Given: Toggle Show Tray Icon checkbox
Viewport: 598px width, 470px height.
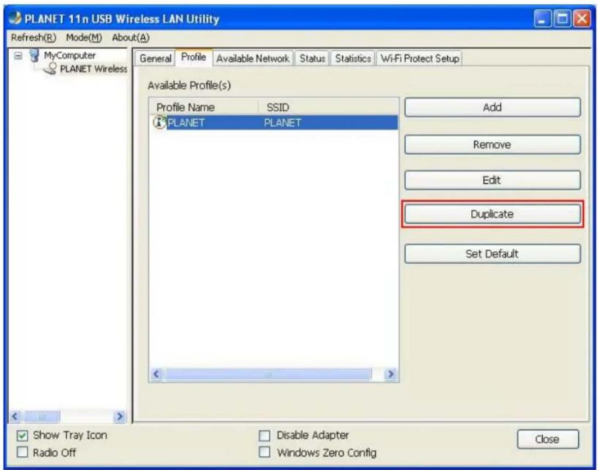Looking at the screenshot, I should coord(22,435).
